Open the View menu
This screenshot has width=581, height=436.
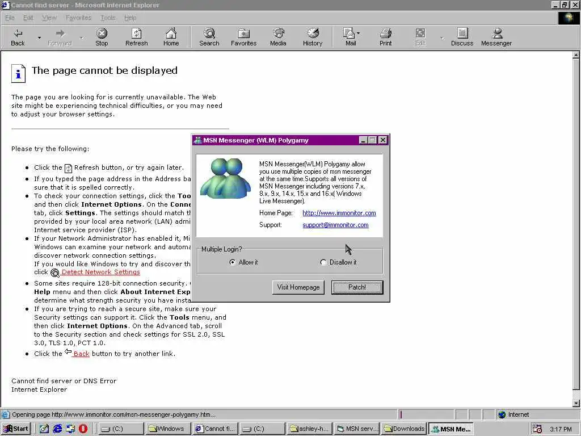pyautogui.click(x=49, y=18)
